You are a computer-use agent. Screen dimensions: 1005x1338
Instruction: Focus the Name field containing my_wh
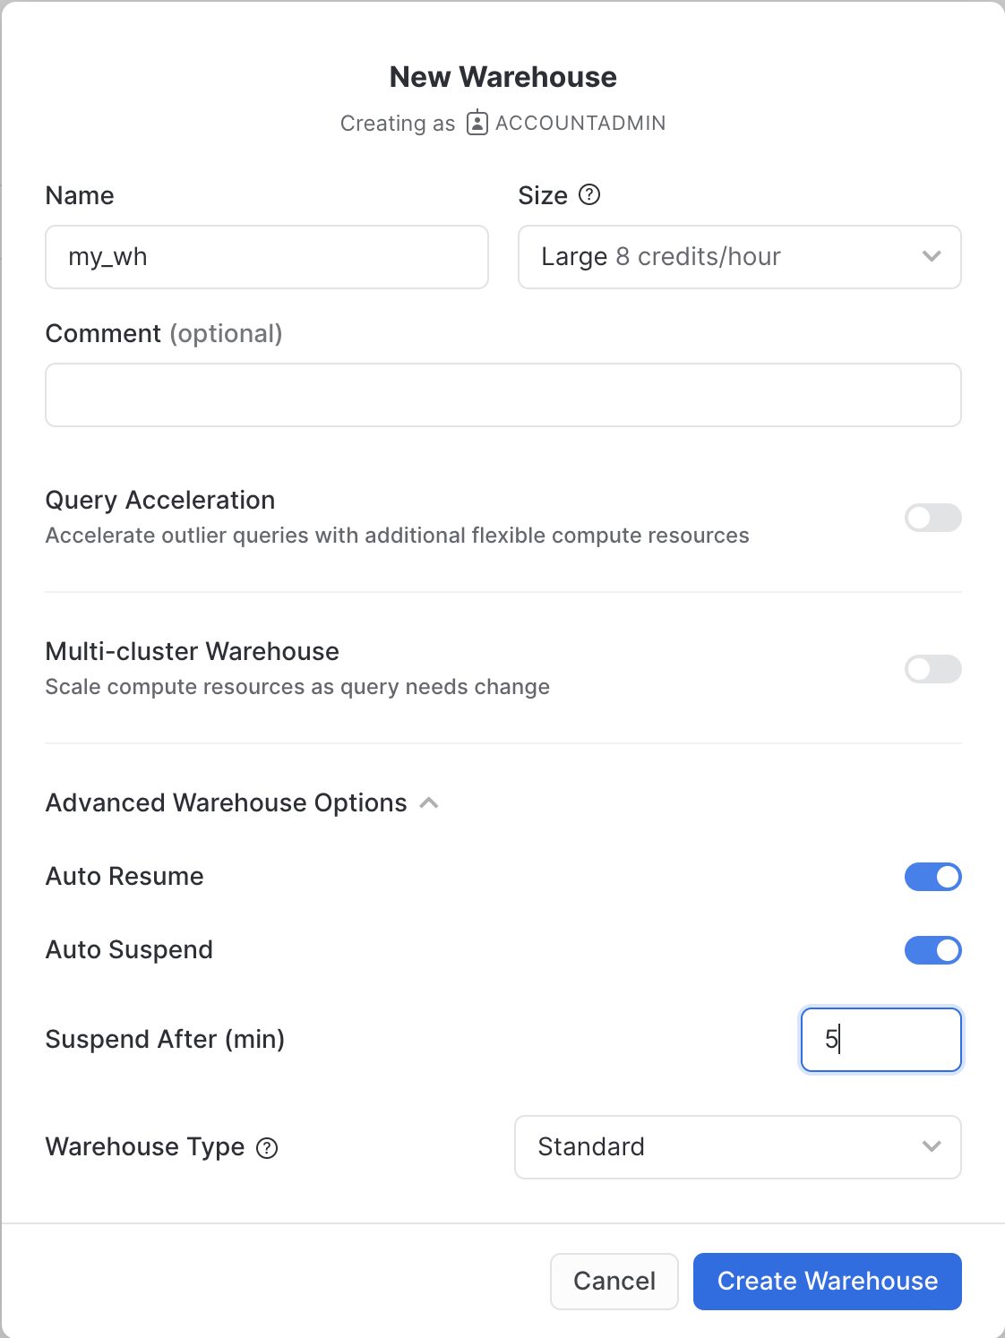click(x=266, y=257)
